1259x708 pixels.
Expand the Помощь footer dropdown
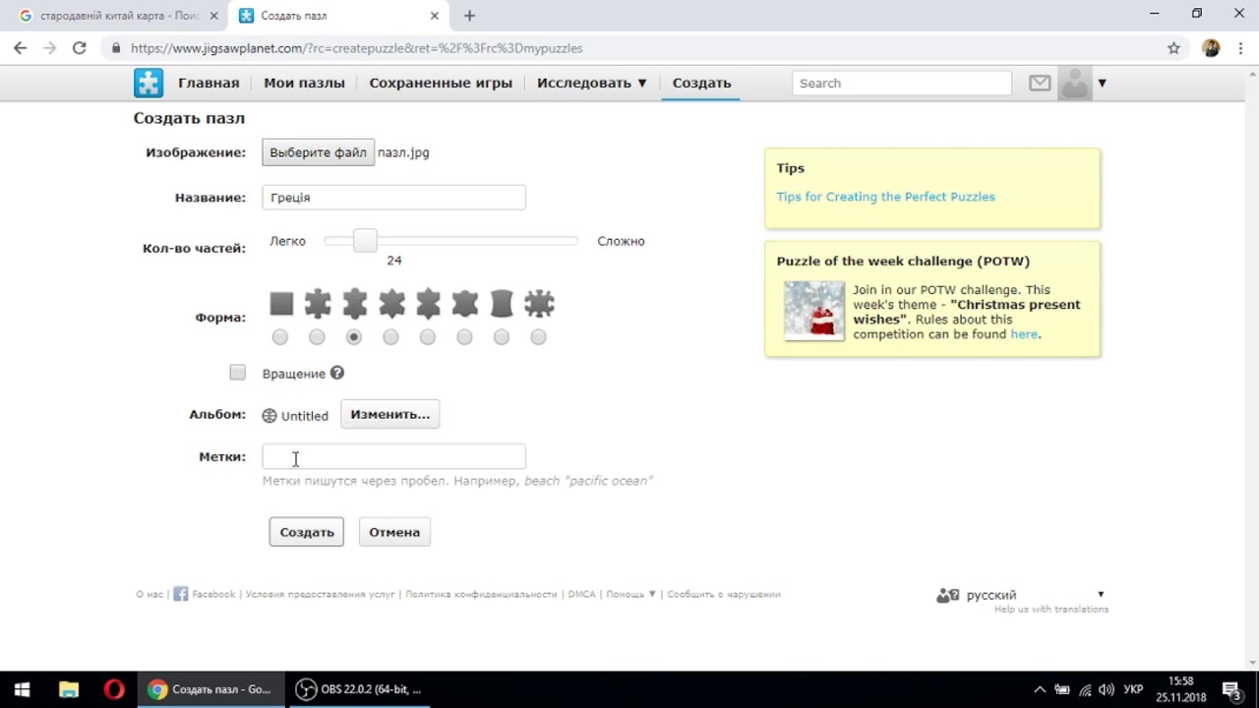pyautogui.click(x=630, y=594)
